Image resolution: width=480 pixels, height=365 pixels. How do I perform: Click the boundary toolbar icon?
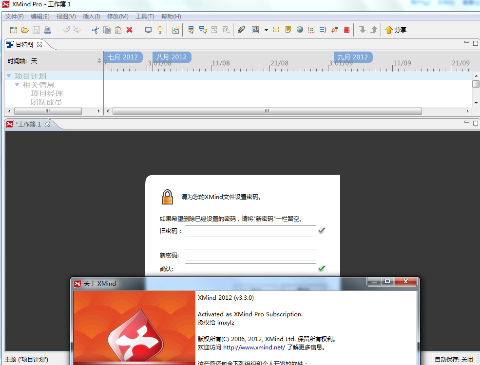click(x=311, y=30)
